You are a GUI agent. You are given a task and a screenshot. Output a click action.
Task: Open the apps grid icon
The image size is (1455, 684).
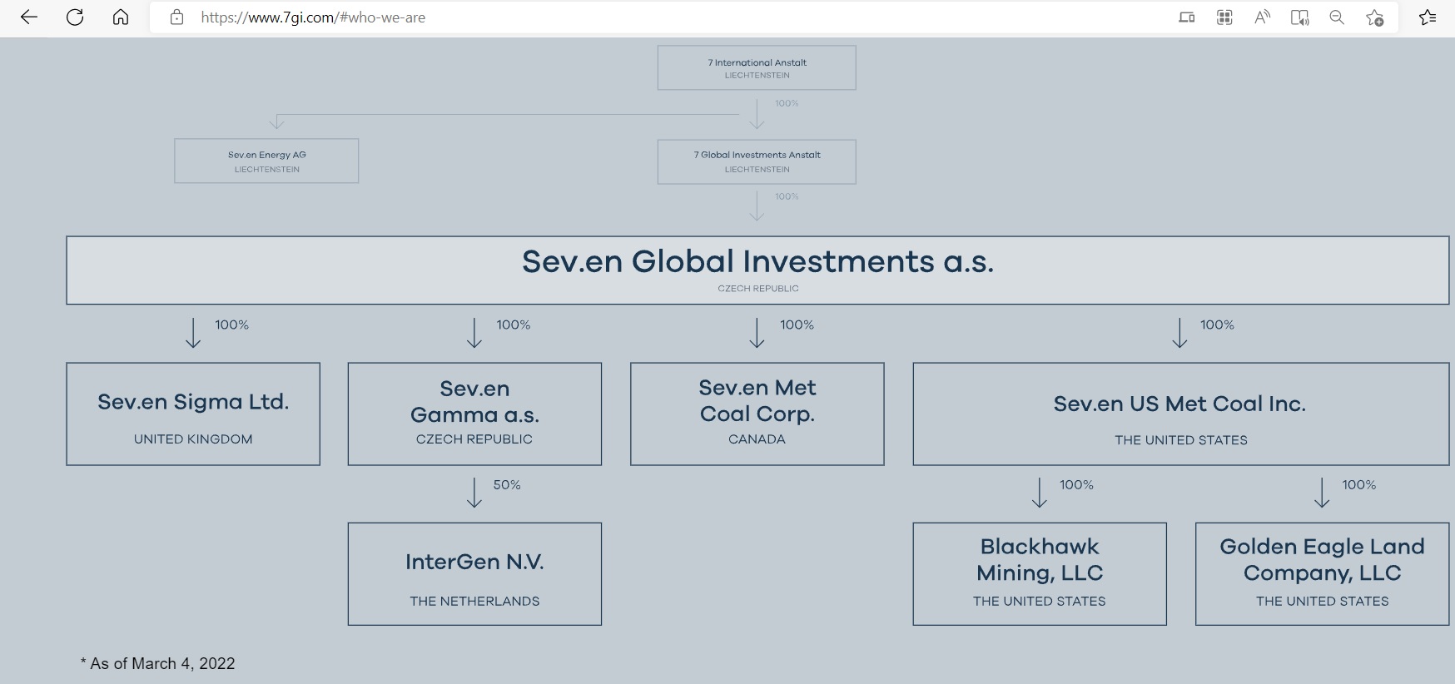[x=1224, y=17]
